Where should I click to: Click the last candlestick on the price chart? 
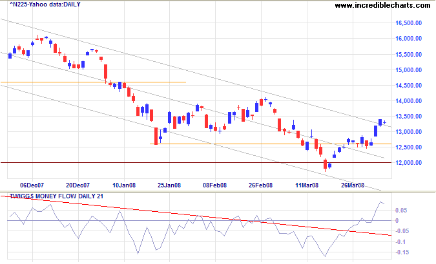click(x=385, y=122)
